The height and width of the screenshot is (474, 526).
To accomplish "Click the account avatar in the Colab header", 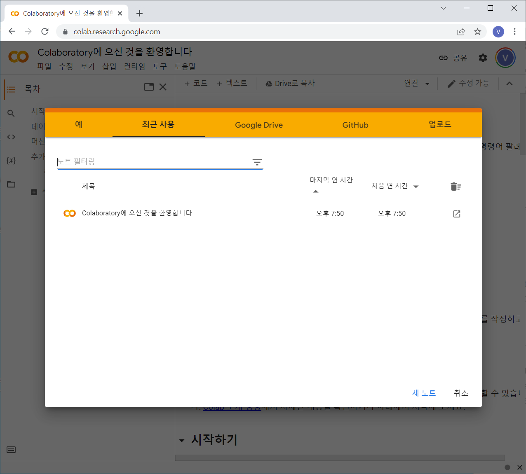I will [x=505, y=58].
